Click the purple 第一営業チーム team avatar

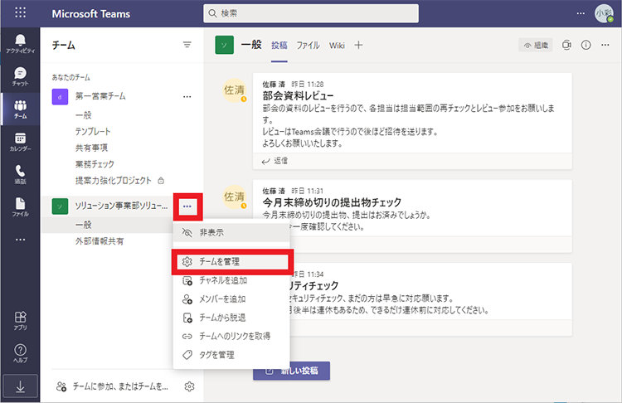click(x=60, y=96)
